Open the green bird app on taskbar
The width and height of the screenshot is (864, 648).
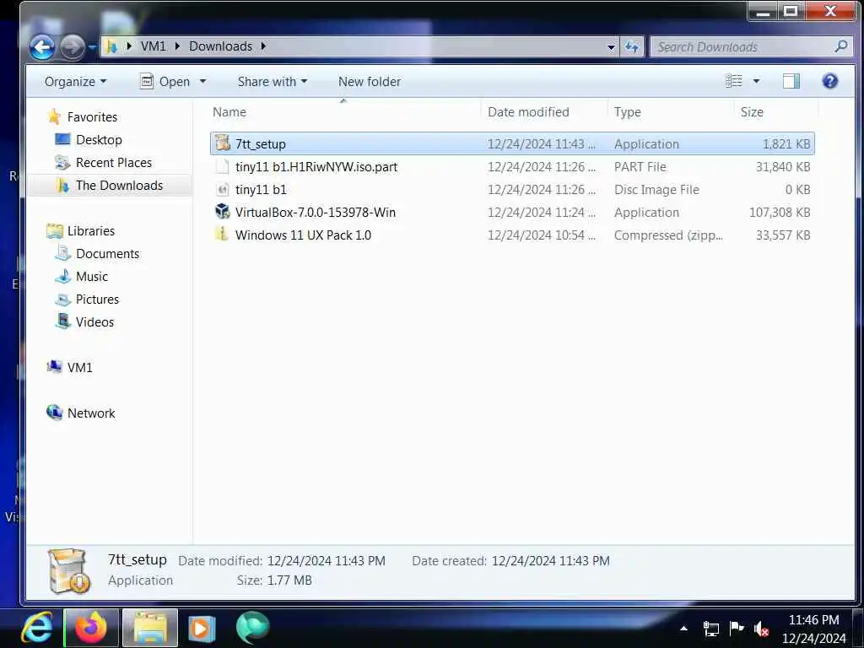point(252,627)
